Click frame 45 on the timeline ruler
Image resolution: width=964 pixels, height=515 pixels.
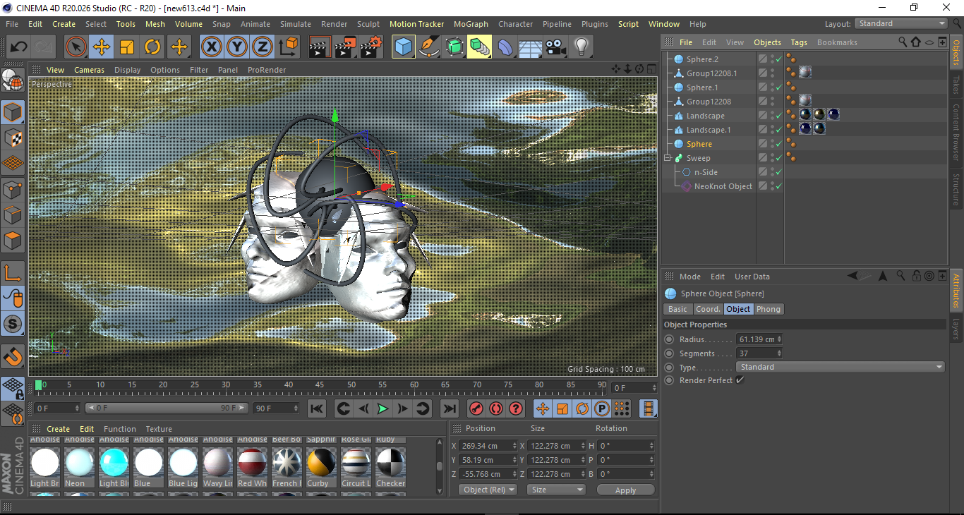click(x=320, y=384)
